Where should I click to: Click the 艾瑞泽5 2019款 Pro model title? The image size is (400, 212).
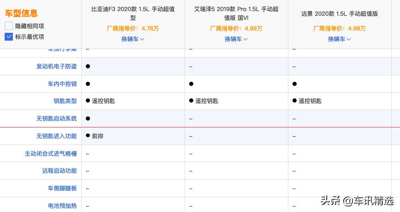click(x=236, y=13)
